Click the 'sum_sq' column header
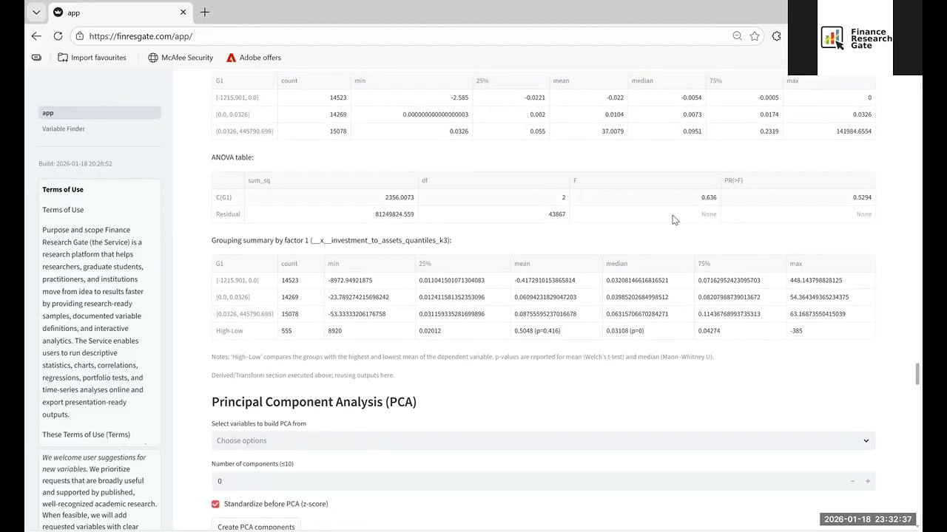The width and height of the screenshot is (947, 532). 259,180
